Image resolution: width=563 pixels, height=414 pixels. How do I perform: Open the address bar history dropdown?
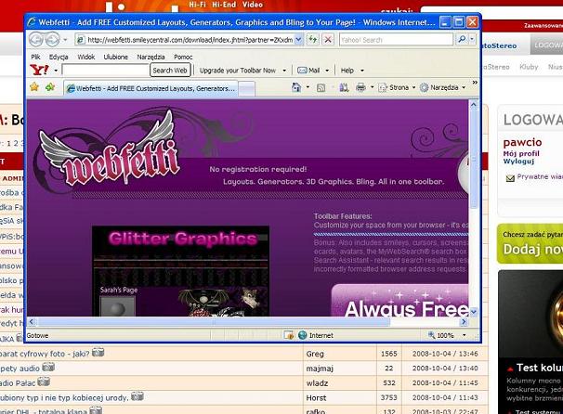coord(298,40)
